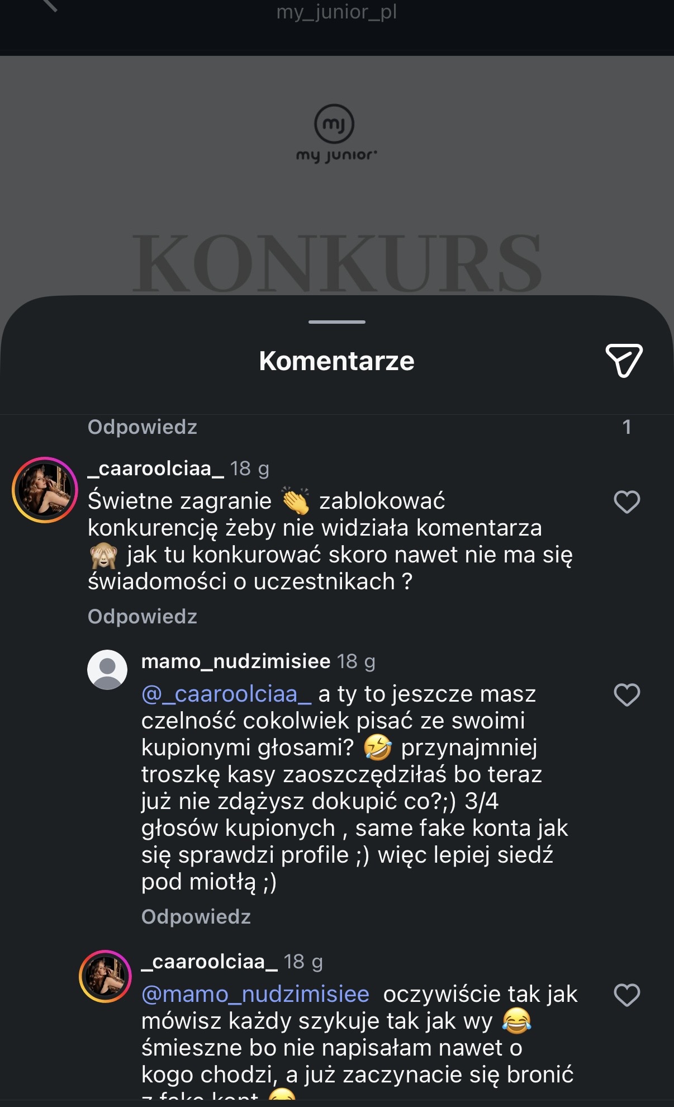Tap username mamo_nudzimisiee above the reply

click(x=236, y=661)
